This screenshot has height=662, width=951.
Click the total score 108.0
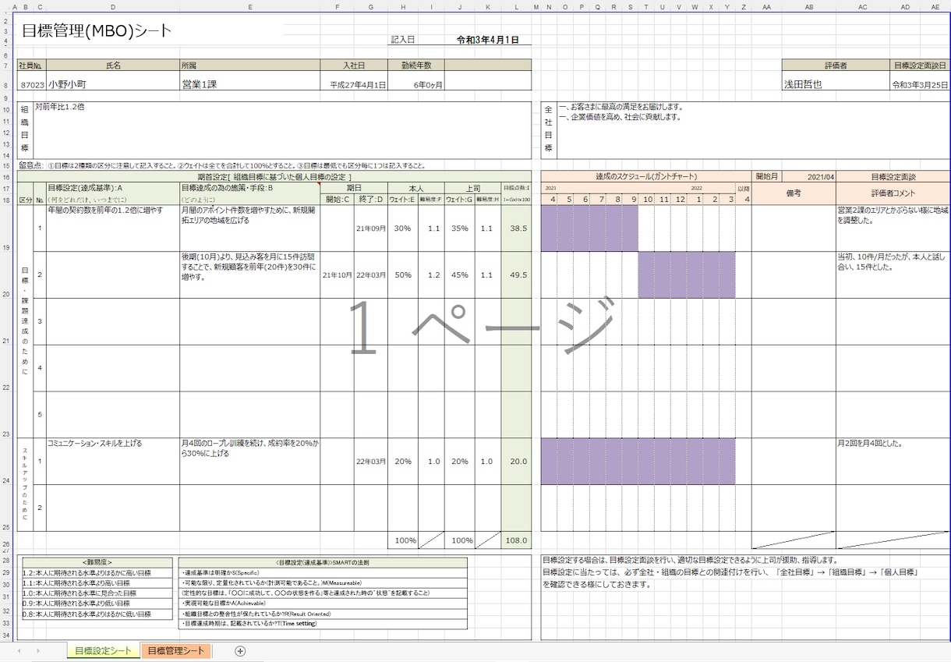[x=516, y=540]
